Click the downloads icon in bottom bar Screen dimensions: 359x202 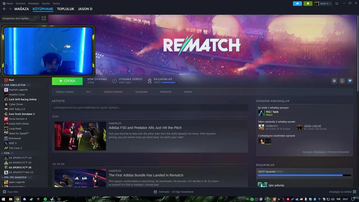click(x=155, y=192)
